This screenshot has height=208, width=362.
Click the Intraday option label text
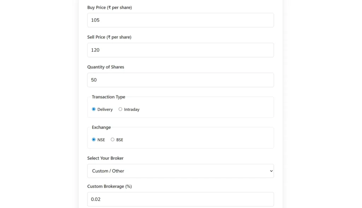132,109
